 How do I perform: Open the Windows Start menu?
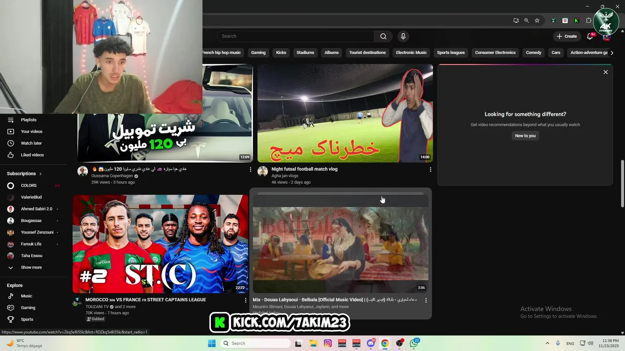[x=211, y=343]
